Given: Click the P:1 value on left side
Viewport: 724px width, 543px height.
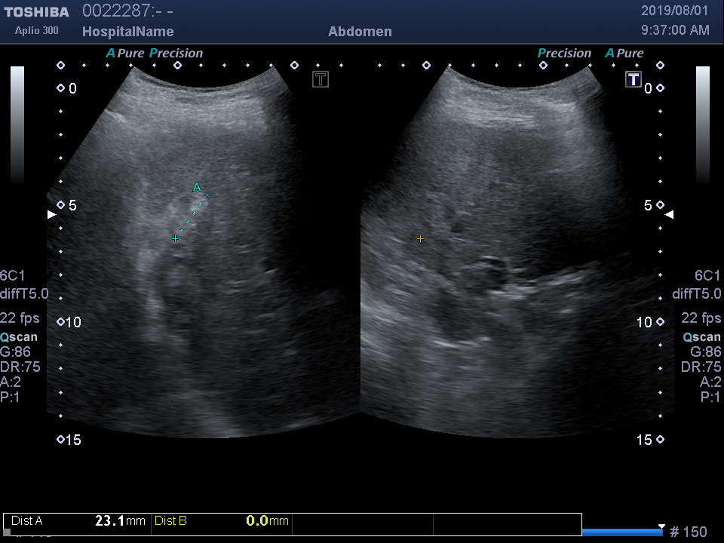Looking at the screenshot, I should tap(10, 397).
